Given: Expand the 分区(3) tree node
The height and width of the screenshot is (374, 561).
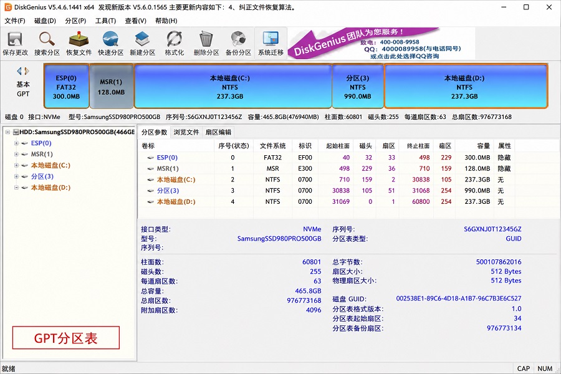Looking at the screenshot, I should [16, 176].
